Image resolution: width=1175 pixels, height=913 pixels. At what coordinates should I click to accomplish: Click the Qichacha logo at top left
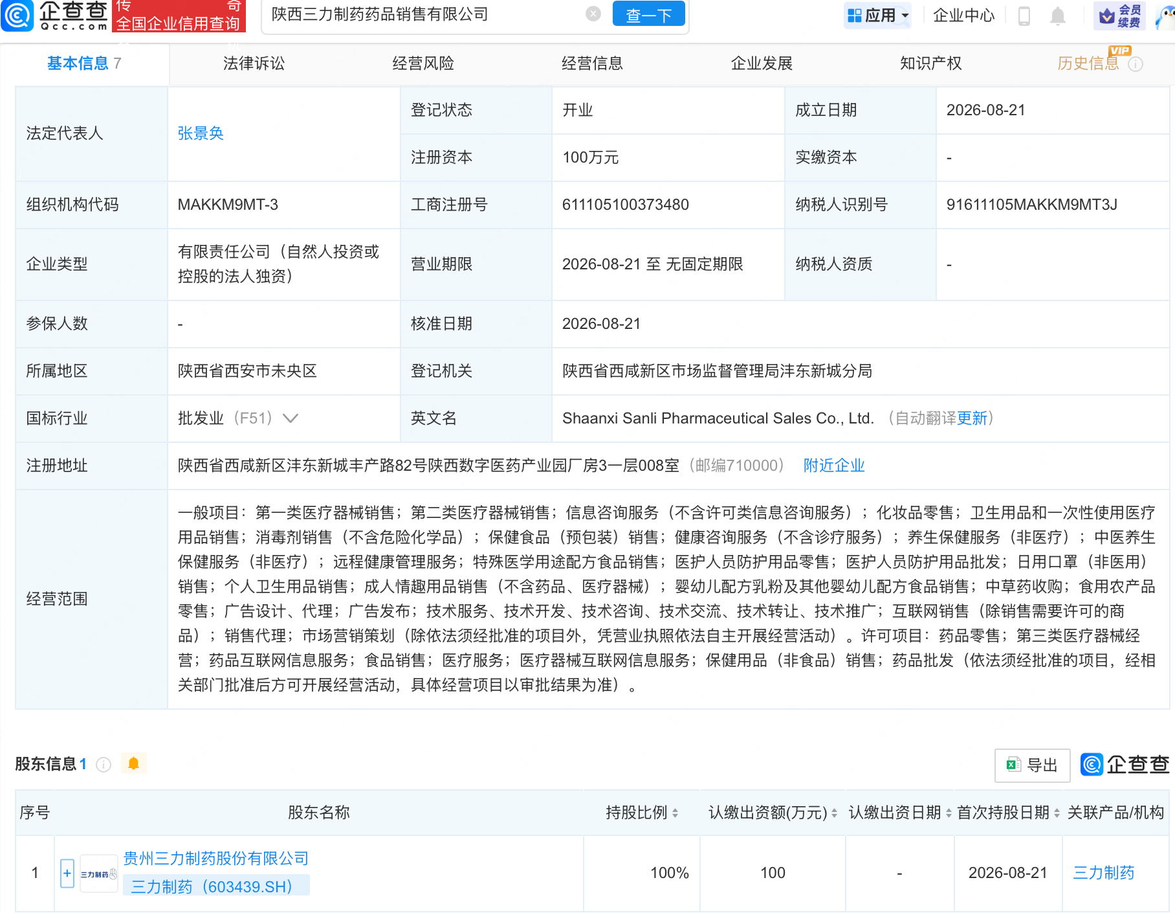click(55, 16)
